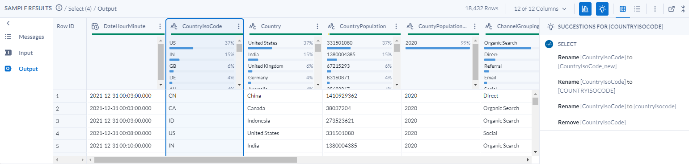This screenshot has height=164, width=689.
Task: Open the 12 of 12 Columns dropdown
Action: pyautogui.click(x=540, y=9)
